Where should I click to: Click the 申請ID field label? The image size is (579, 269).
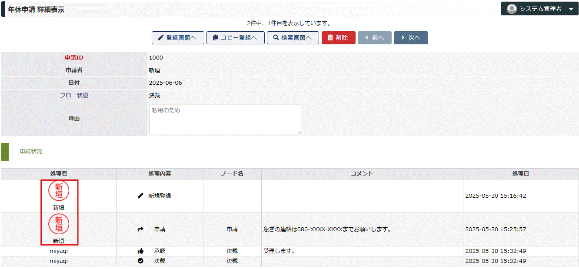point(74,58)
